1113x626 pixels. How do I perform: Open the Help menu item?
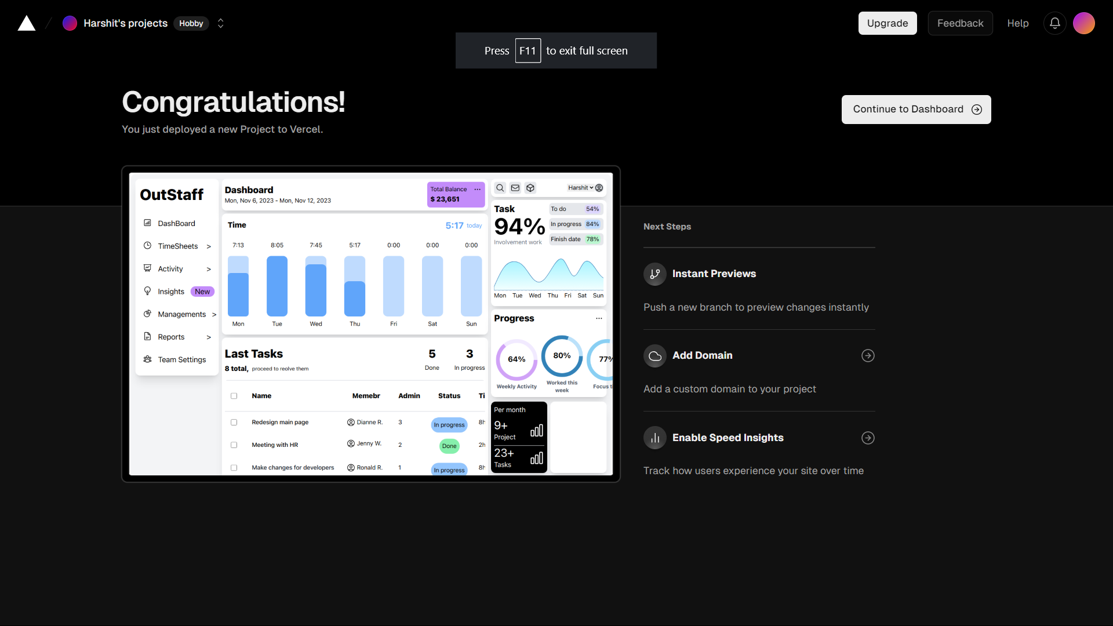pyautogui.click(x=1017, y=23)
